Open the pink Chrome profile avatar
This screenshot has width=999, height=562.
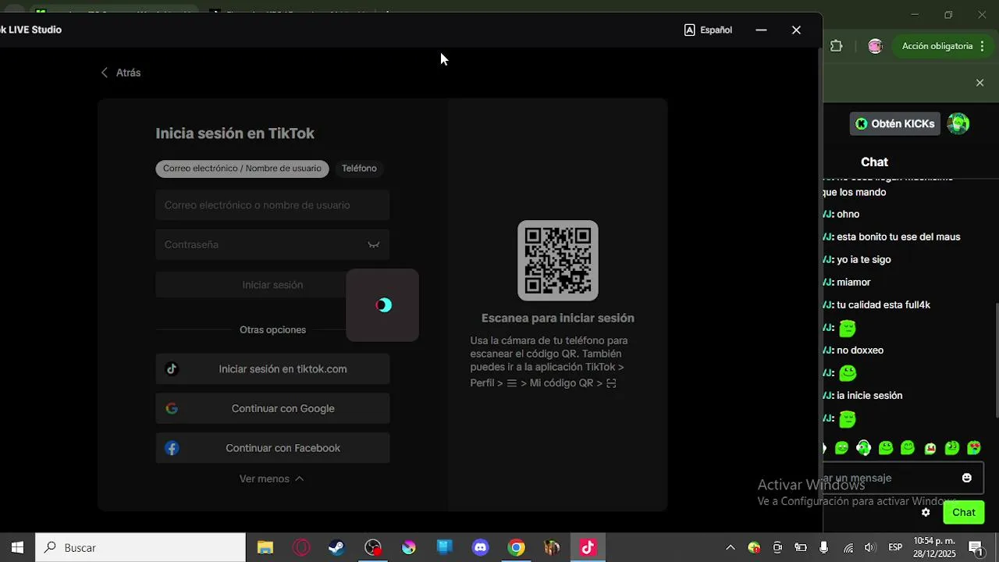coord(875,46)
